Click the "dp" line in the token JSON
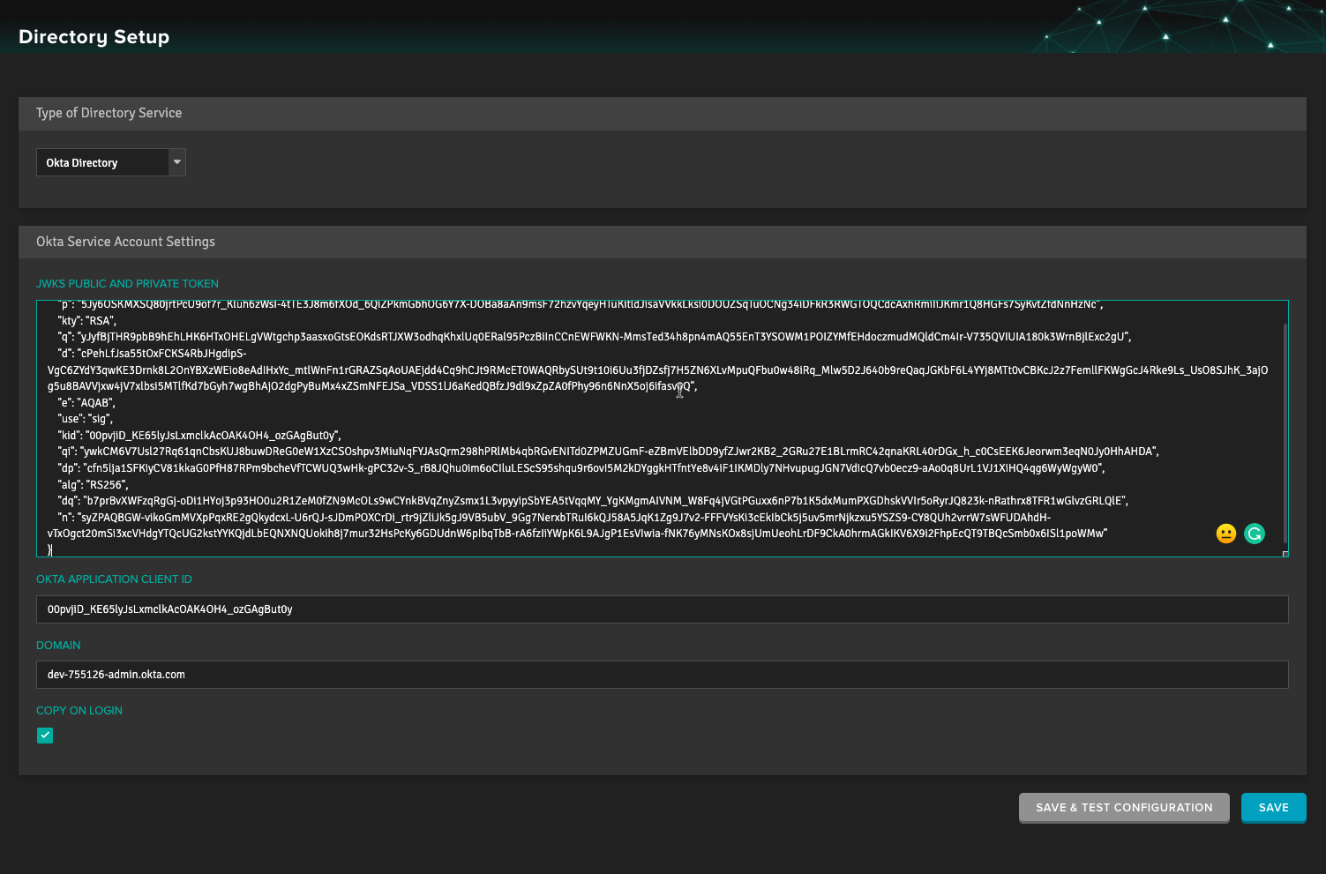The width and height of the screenshot is (1326, 874). click(x=581, y=468)
